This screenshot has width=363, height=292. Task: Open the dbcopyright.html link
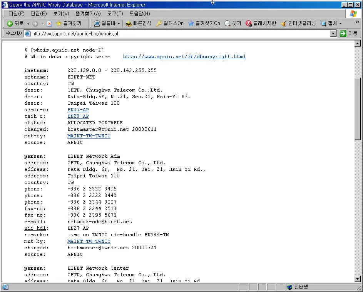(x=184, y=57)
